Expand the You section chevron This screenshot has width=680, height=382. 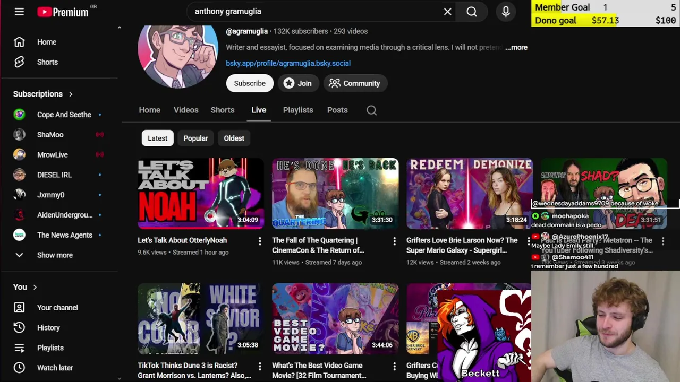click(35, 287)
